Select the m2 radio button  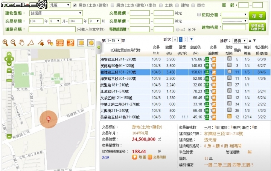(x=178, y=29)
